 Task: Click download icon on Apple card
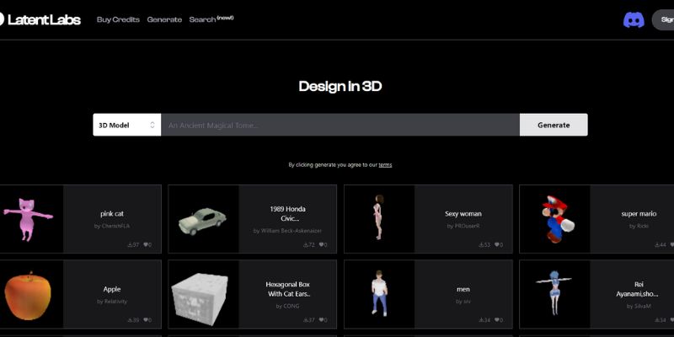click(131, 320)
